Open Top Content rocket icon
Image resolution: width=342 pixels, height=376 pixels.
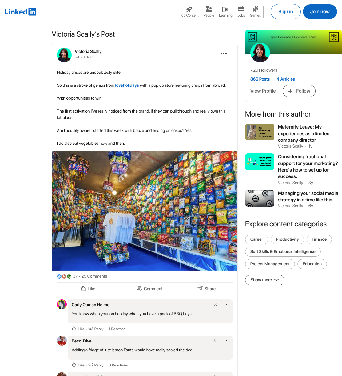[189, 9]
